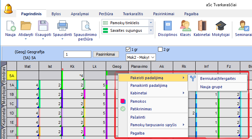Select Panaikinti padalijimą in context menu
The width and height of the screenshot is (252, 139).
(x=149, y=85)
